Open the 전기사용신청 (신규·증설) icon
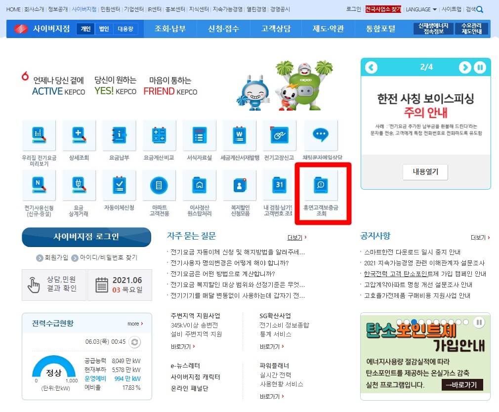 [39, 185]
